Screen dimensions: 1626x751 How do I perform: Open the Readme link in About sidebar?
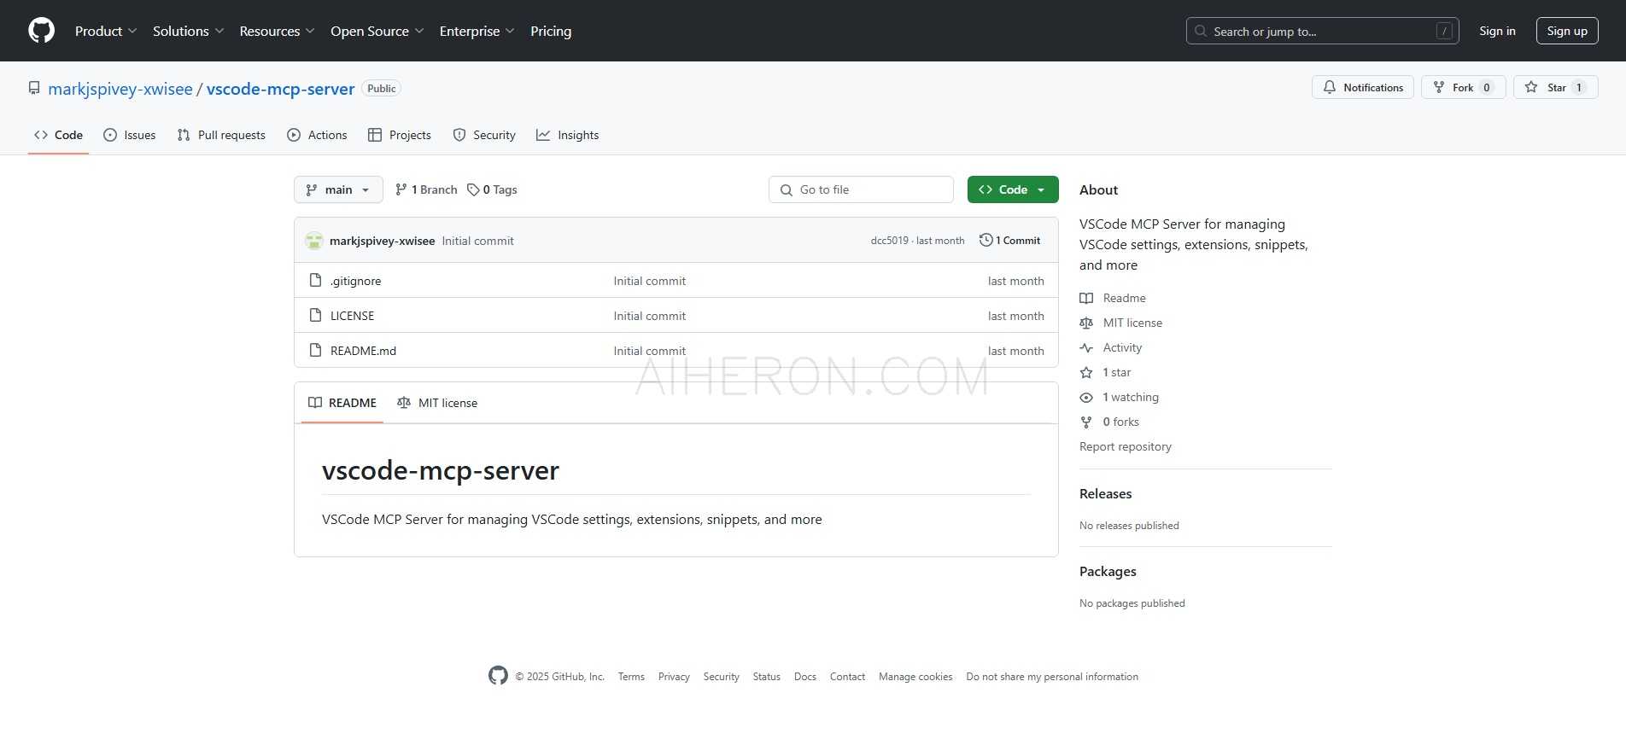click(1113, 298)
